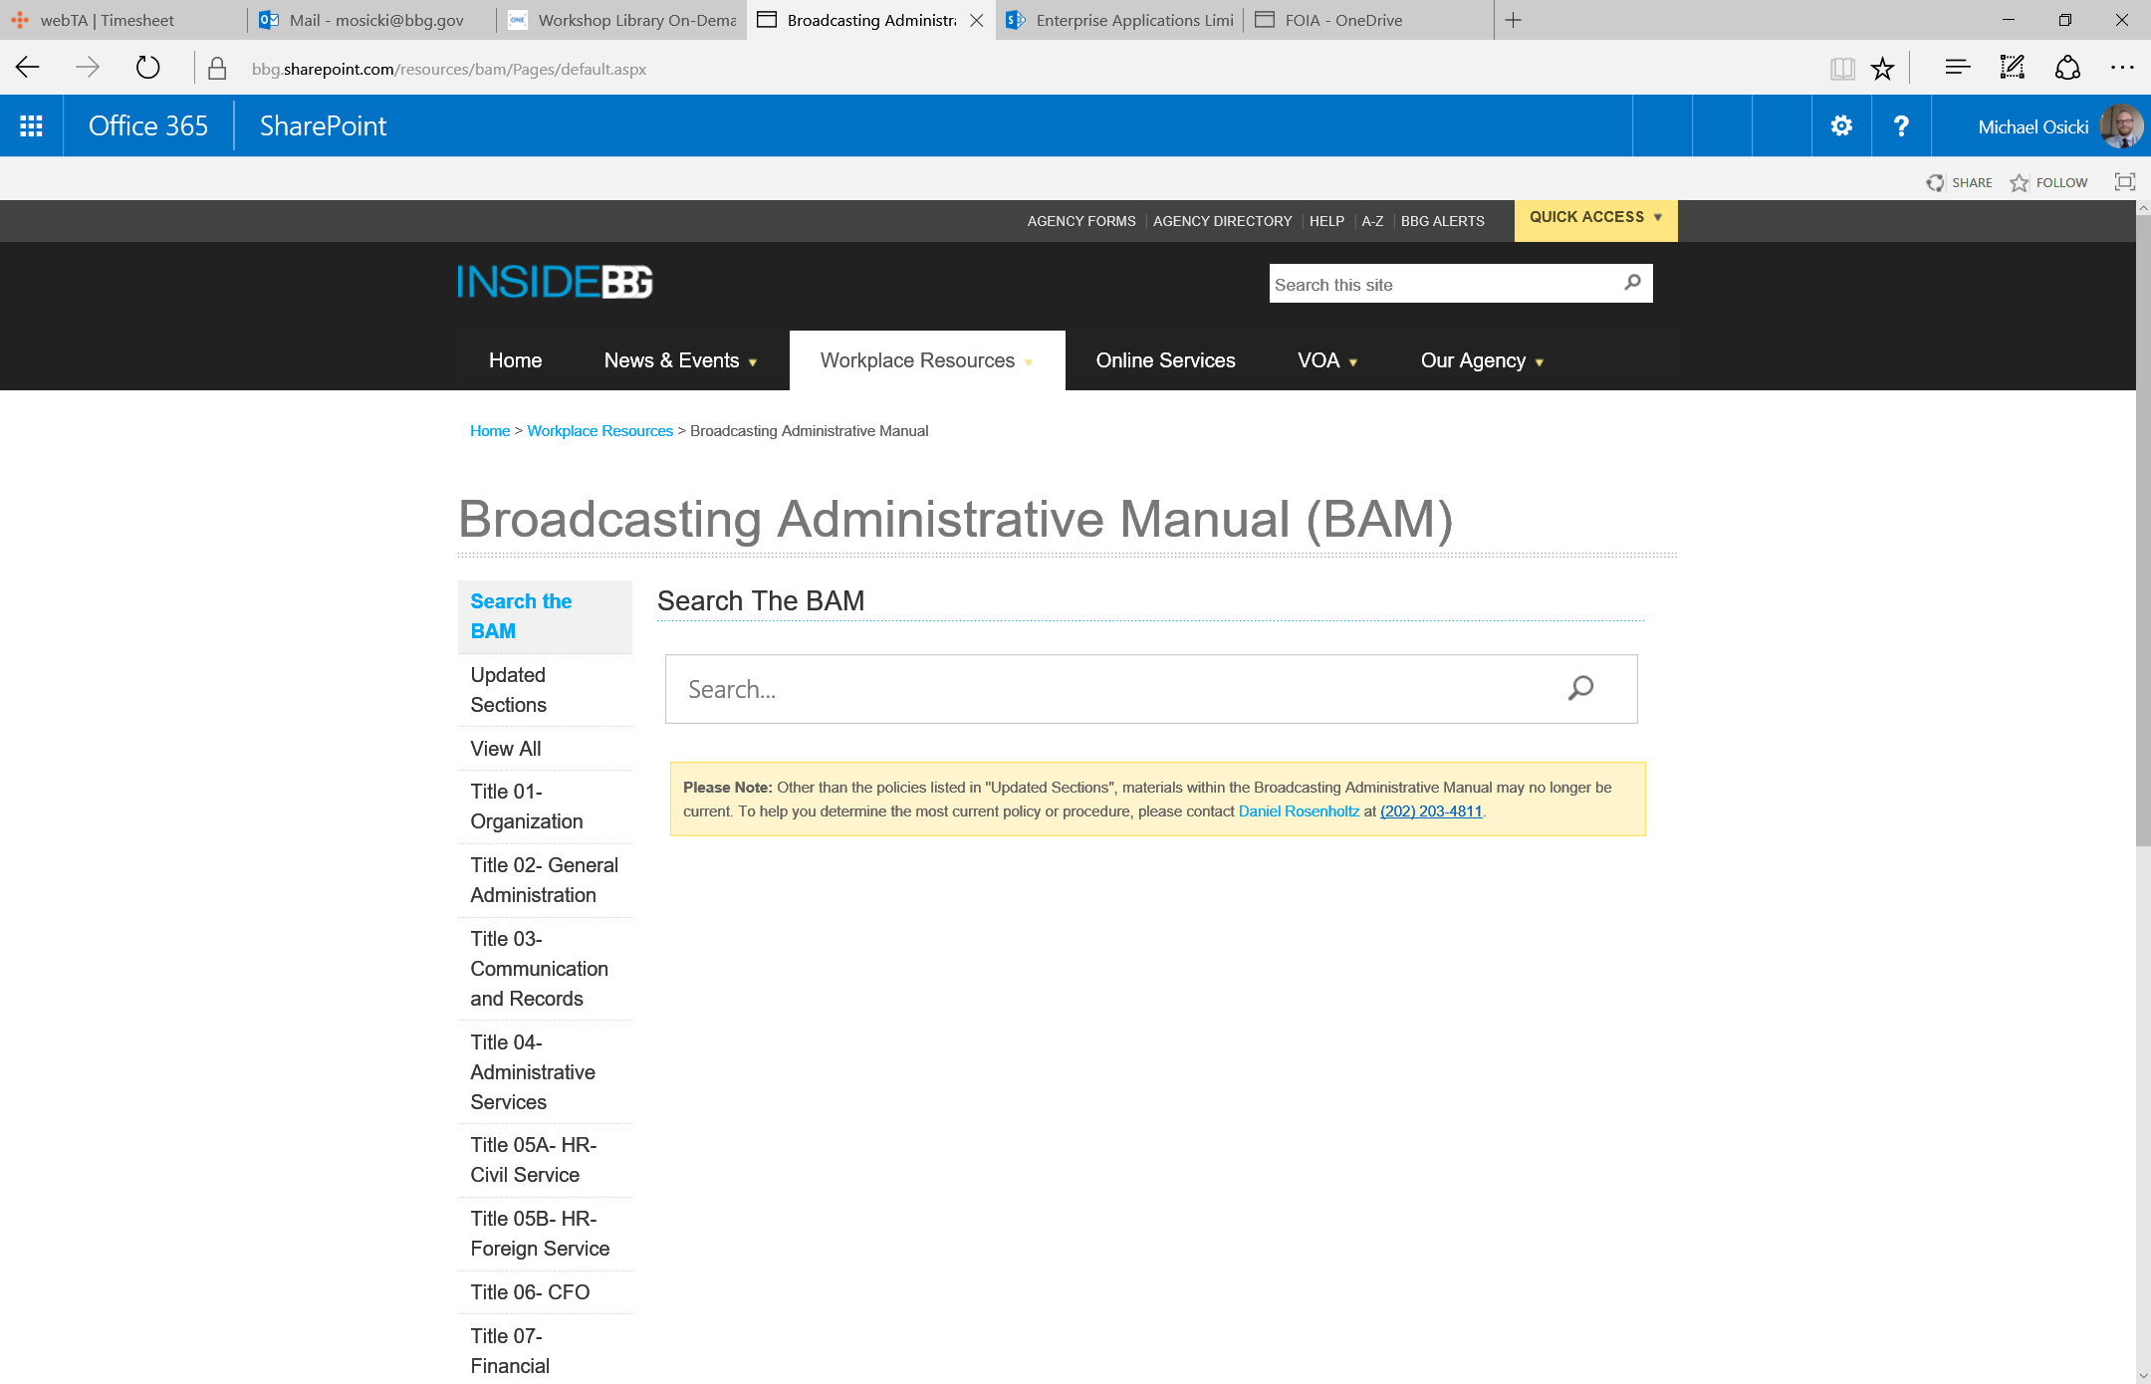Open the browser Hub icon

(x=1957, y=68)
